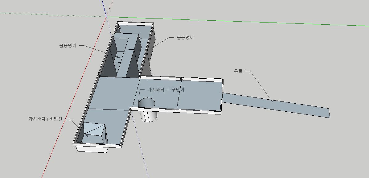This screenshot has width=369, height=178.
Task: Select the white front wall at model bottom
Action: 92,149
